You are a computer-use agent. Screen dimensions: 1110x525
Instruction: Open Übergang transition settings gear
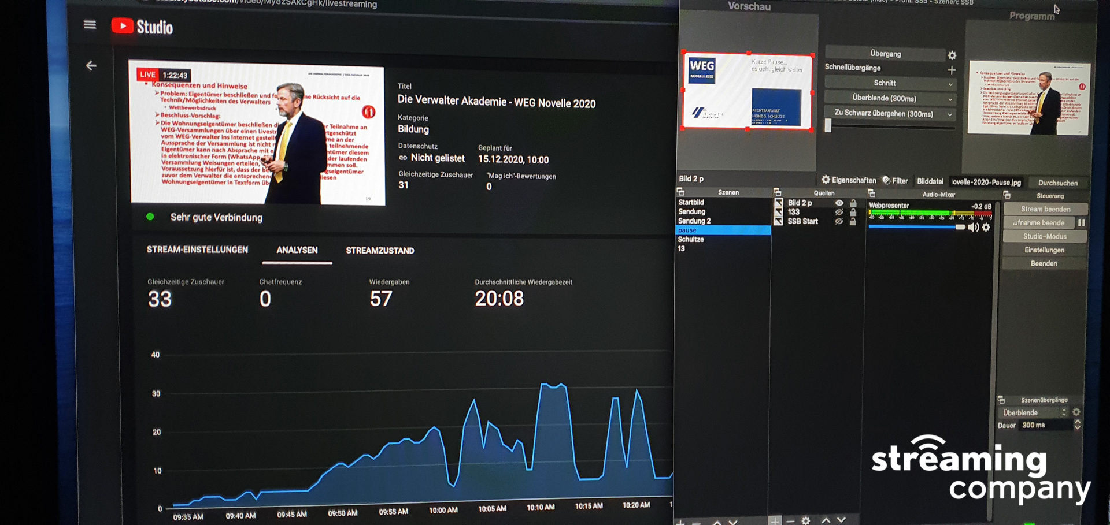[x=952, y=55]
